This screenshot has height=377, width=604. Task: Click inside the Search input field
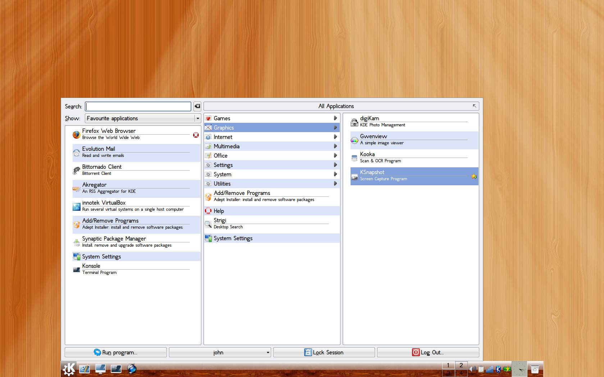tap(138, 106)
